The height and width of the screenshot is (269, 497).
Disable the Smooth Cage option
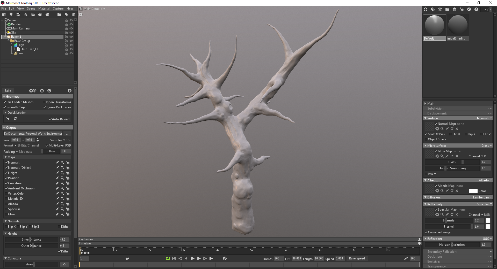coord(5,107)
